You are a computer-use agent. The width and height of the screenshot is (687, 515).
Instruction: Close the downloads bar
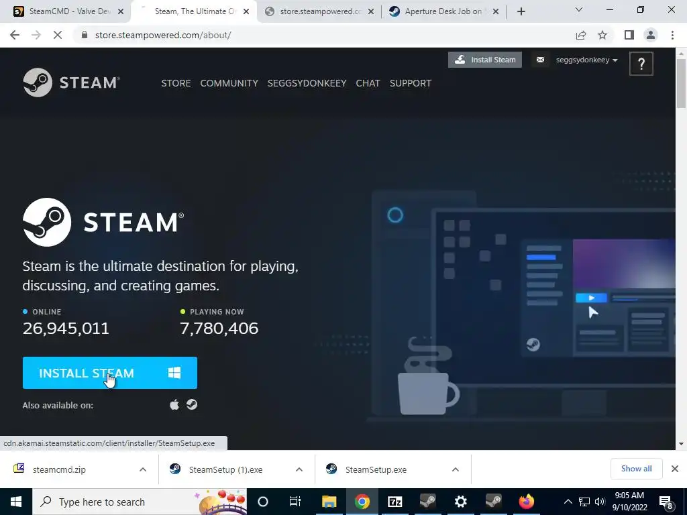pyautogui.click(x=675, y=469)
